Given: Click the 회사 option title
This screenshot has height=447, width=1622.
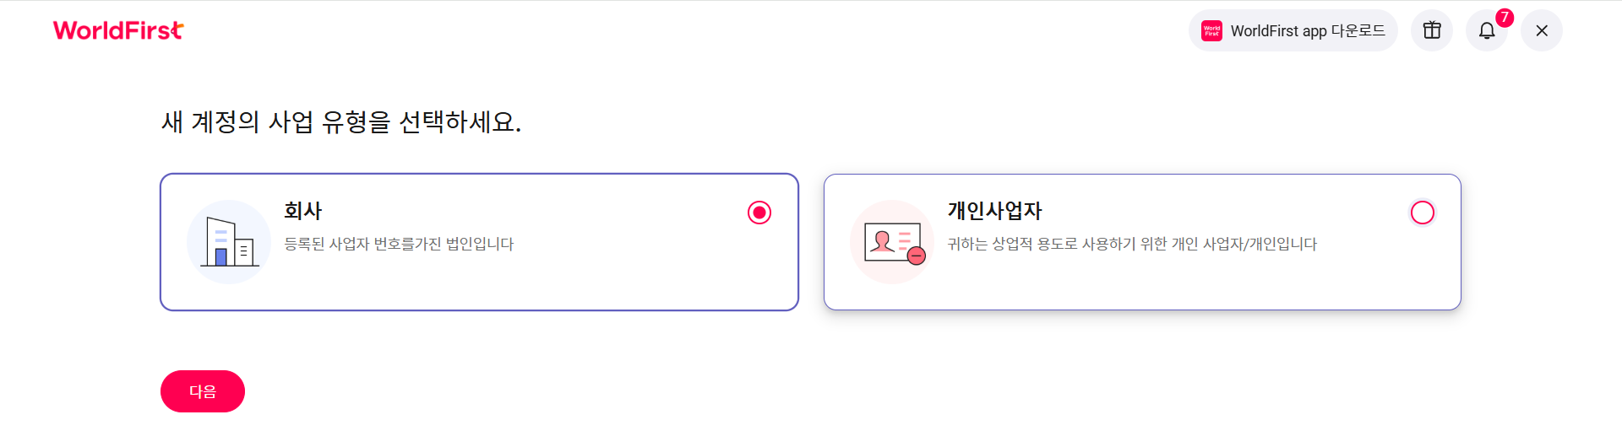Looking at the screenshot, I should 303,211.
